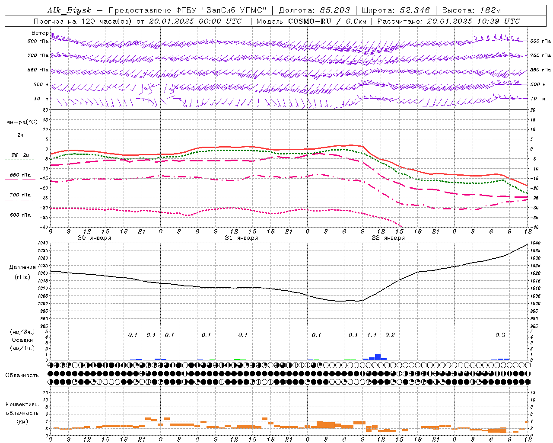Click the (мм/3ч.) precipitation unit label

tap(22, 332)
